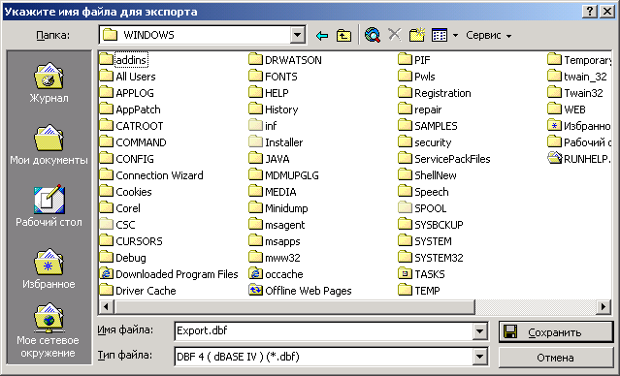
Task: Select the APPLOG folder
Action: (126, 93)
